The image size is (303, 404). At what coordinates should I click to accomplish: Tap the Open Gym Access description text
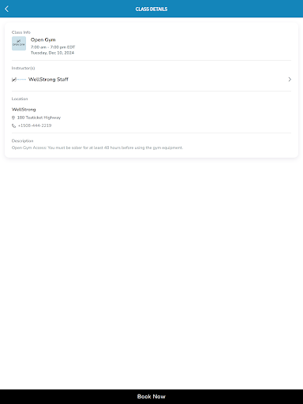click(97, 148)
